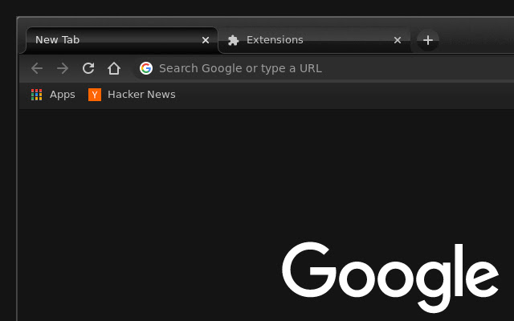Open a new tab with plus button
The height and width of the screenshot is (321, 514).
coord(428,40)
